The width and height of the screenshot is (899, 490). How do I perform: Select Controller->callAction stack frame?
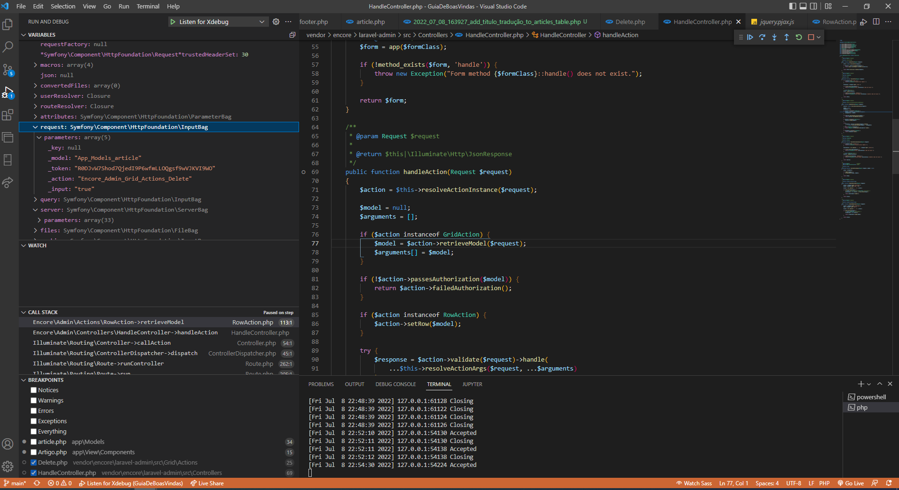coord(102,343)
